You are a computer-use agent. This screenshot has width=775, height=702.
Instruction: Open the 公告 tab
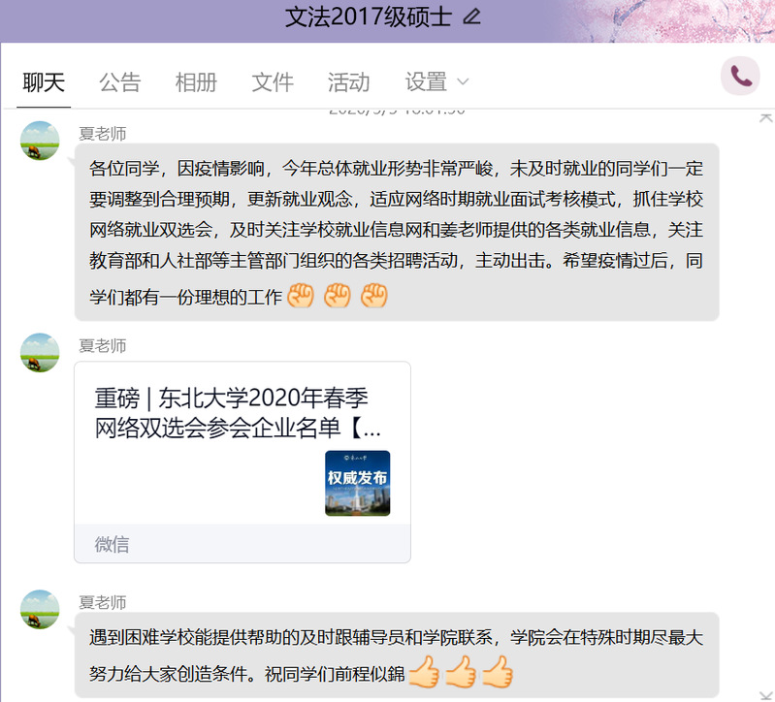120,82
